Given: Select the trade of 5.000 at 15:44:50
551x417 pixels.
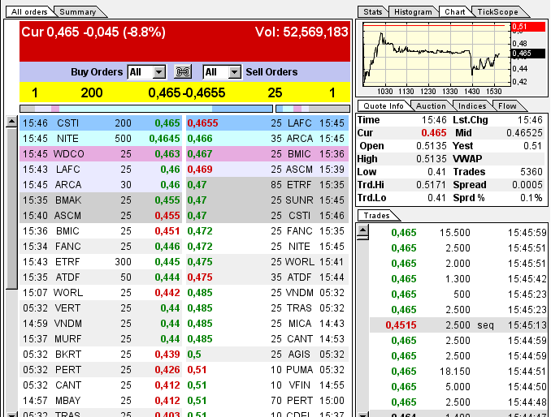Looking at the screenshot, I should click(x=458, y=387).
